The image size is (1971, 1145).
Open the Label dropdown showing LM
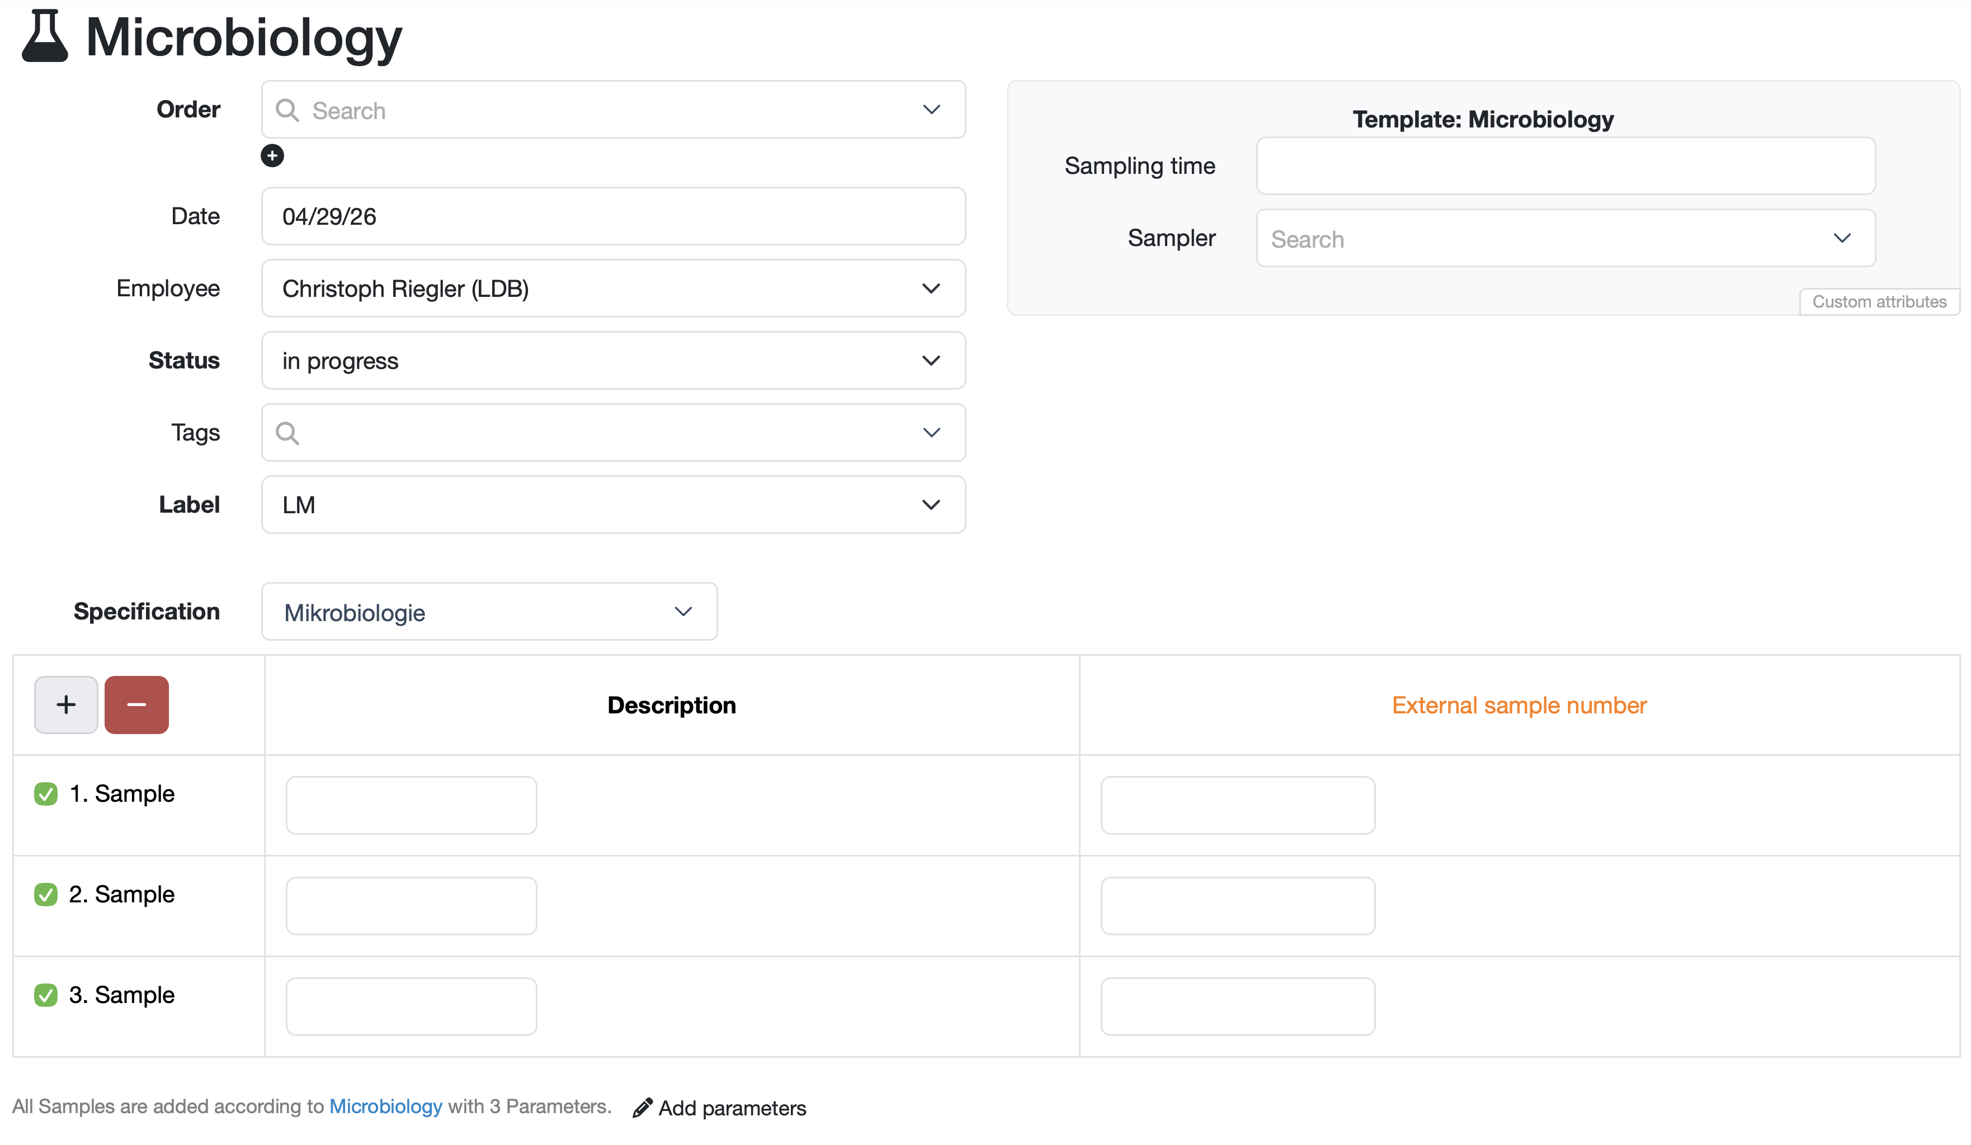612,505
